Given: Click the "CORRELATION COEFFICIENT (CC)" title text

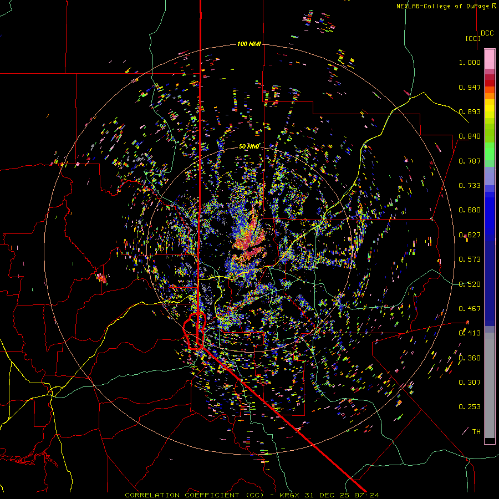Looking at the screenshot, I should click(x=195, y=495).
